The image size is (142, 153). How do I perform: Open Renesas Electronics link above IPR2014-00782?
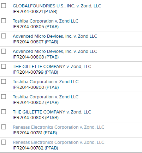[x=59, y=142]
